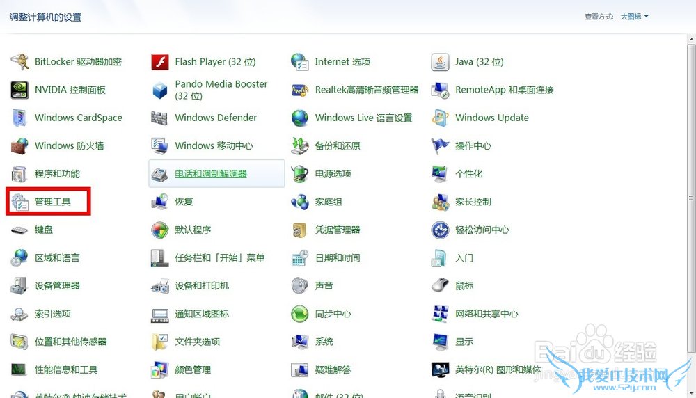Open 任务栏和「开始」菜单 link

(220, 257)
